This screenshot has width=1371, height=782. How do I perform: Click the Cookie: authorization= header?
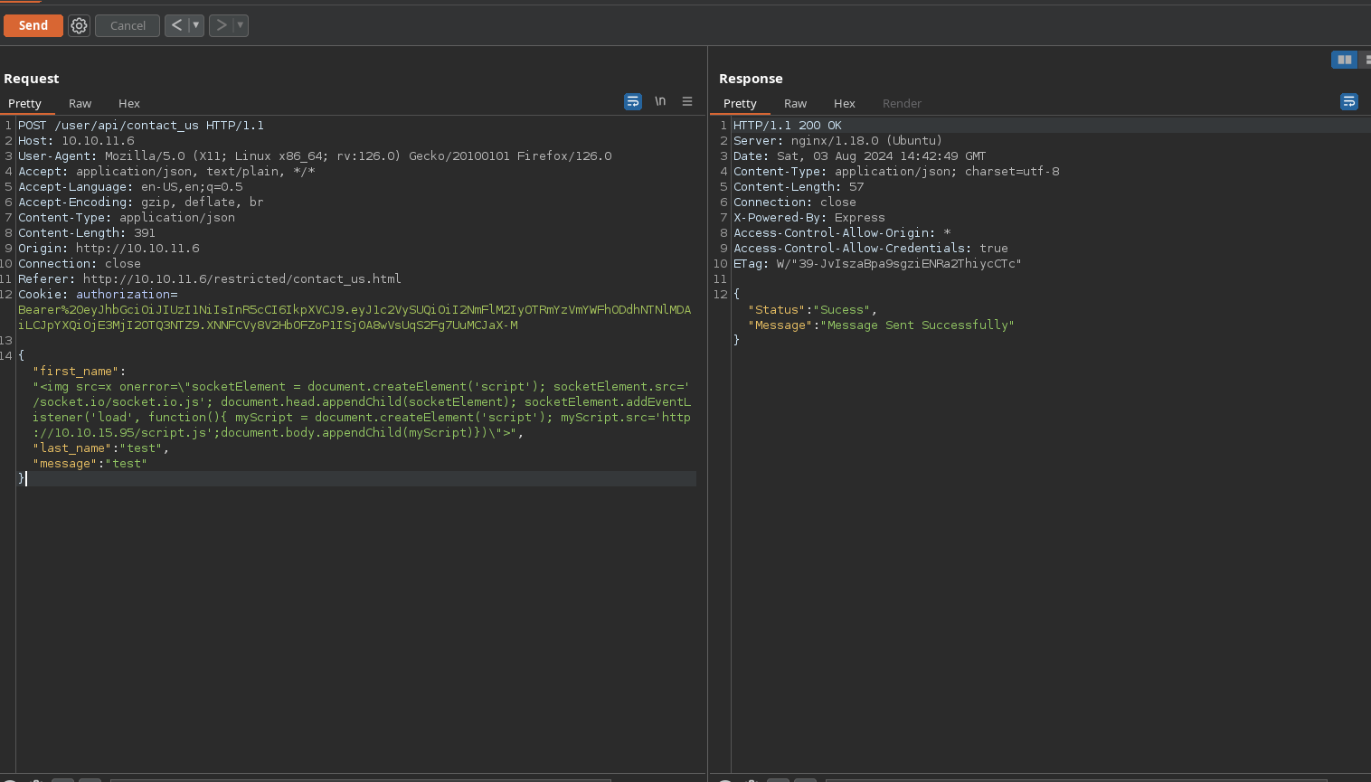[x=98, y=294]
